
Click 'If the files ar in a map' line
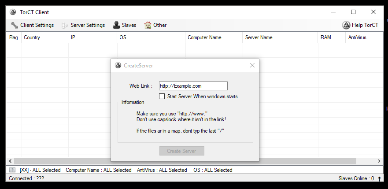click(181, 131)
